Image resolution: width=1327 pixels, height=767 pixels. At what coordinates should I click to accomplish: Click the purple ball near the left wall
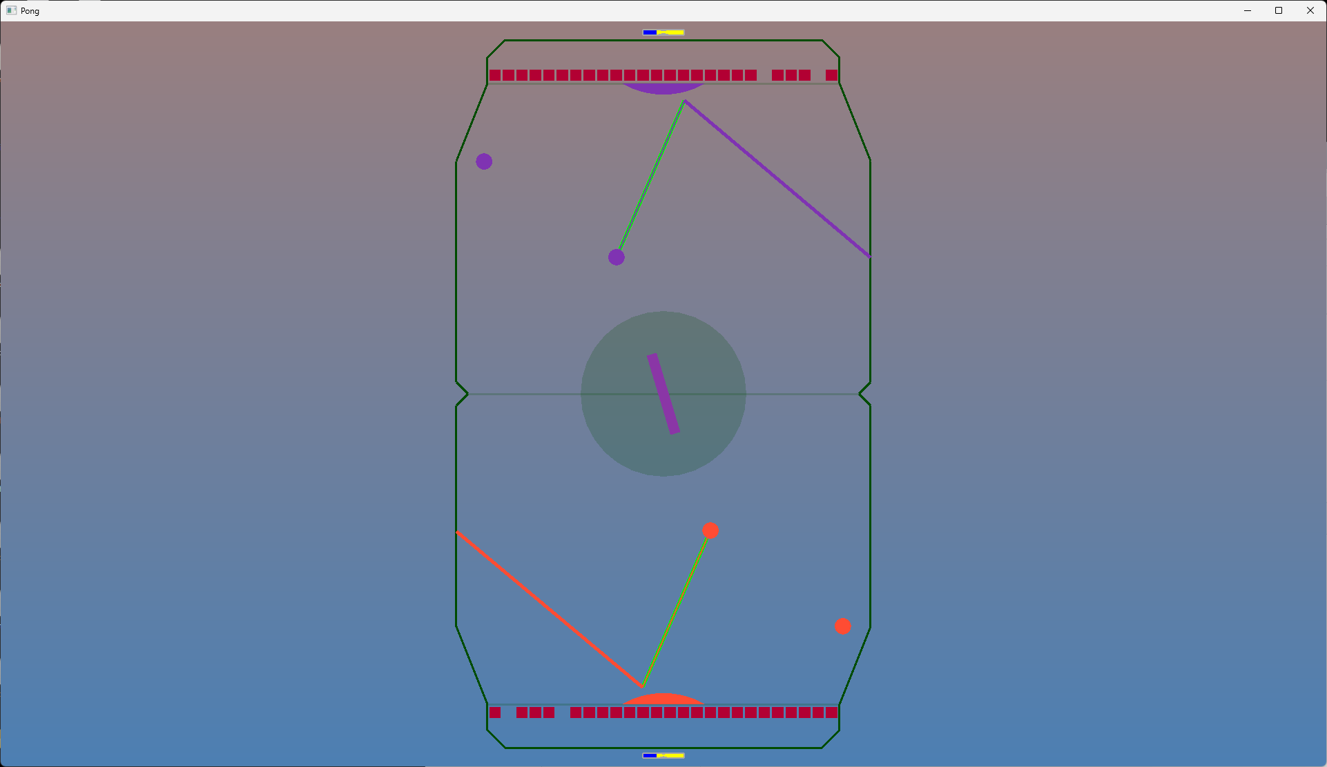(x=484, y=161)
